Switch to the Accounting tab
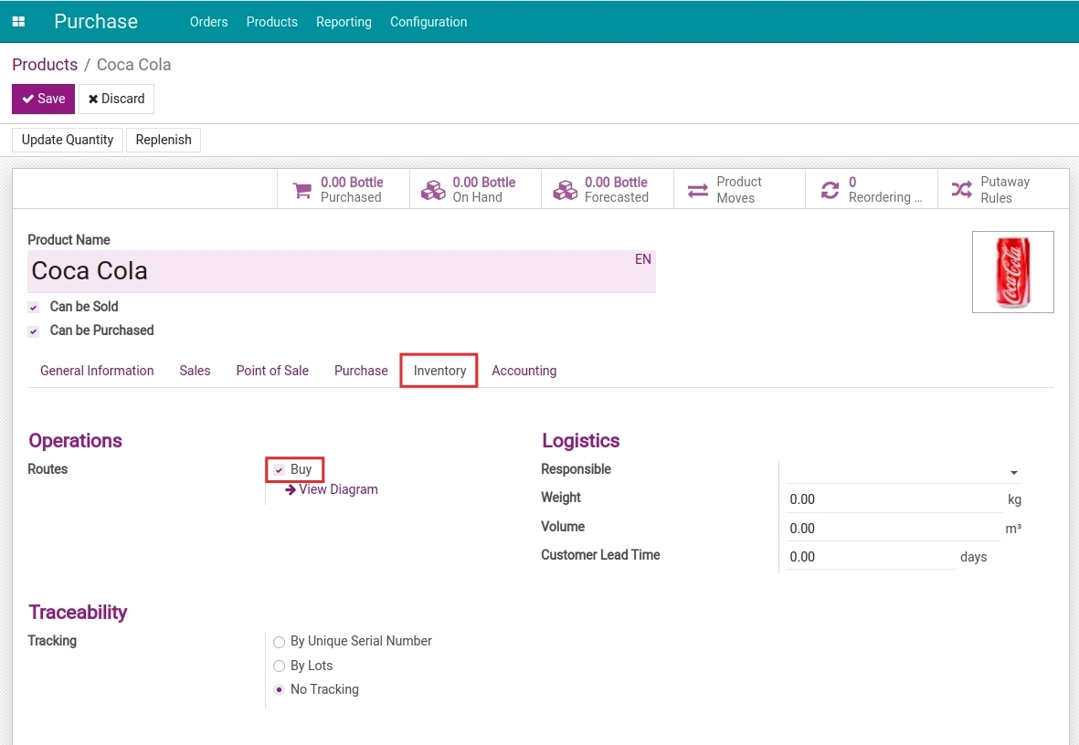This screenshot has height=745, width=1079. [x=524, y=371]
